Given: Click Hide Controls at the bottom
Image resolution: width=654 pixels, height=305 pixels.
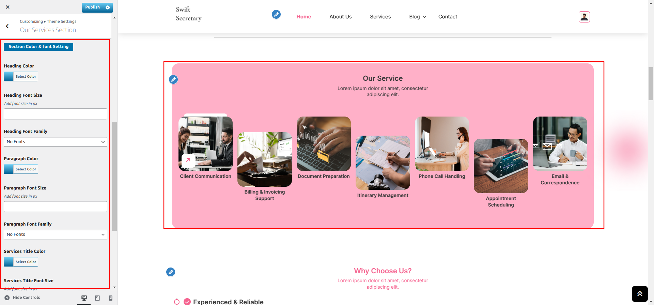Looking at the screenshot, I should (x=22, y=298).
